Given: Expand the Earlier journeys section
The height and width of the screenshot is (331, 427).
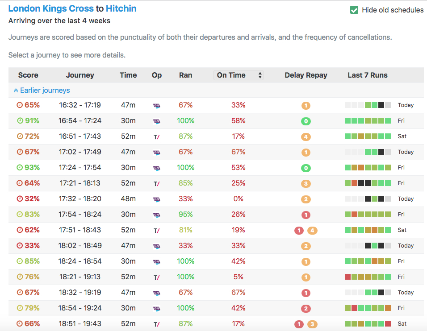Looking at the screenshot, I should 42,90.
